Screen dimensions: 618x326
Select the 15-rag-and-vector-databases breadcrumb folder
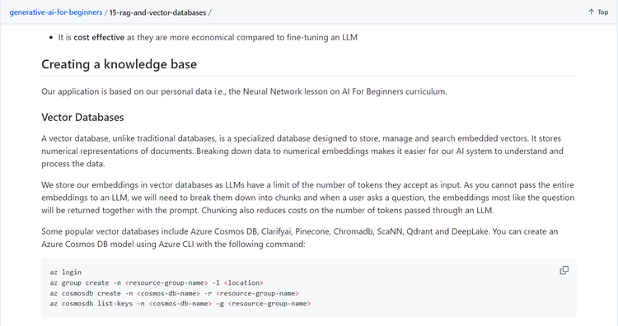tap(157, 12)
